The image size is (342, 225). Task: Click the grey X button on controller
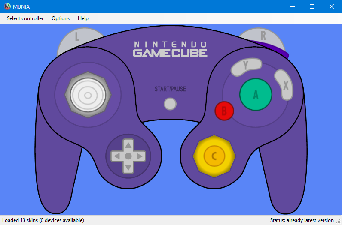click(284, 85)
